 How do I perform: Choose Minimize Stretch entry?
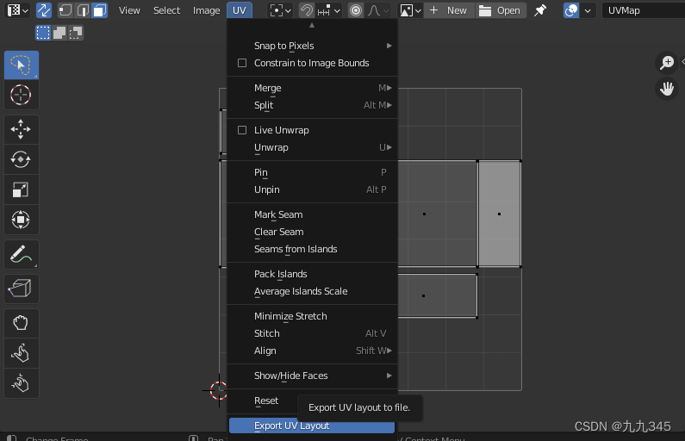312,316
